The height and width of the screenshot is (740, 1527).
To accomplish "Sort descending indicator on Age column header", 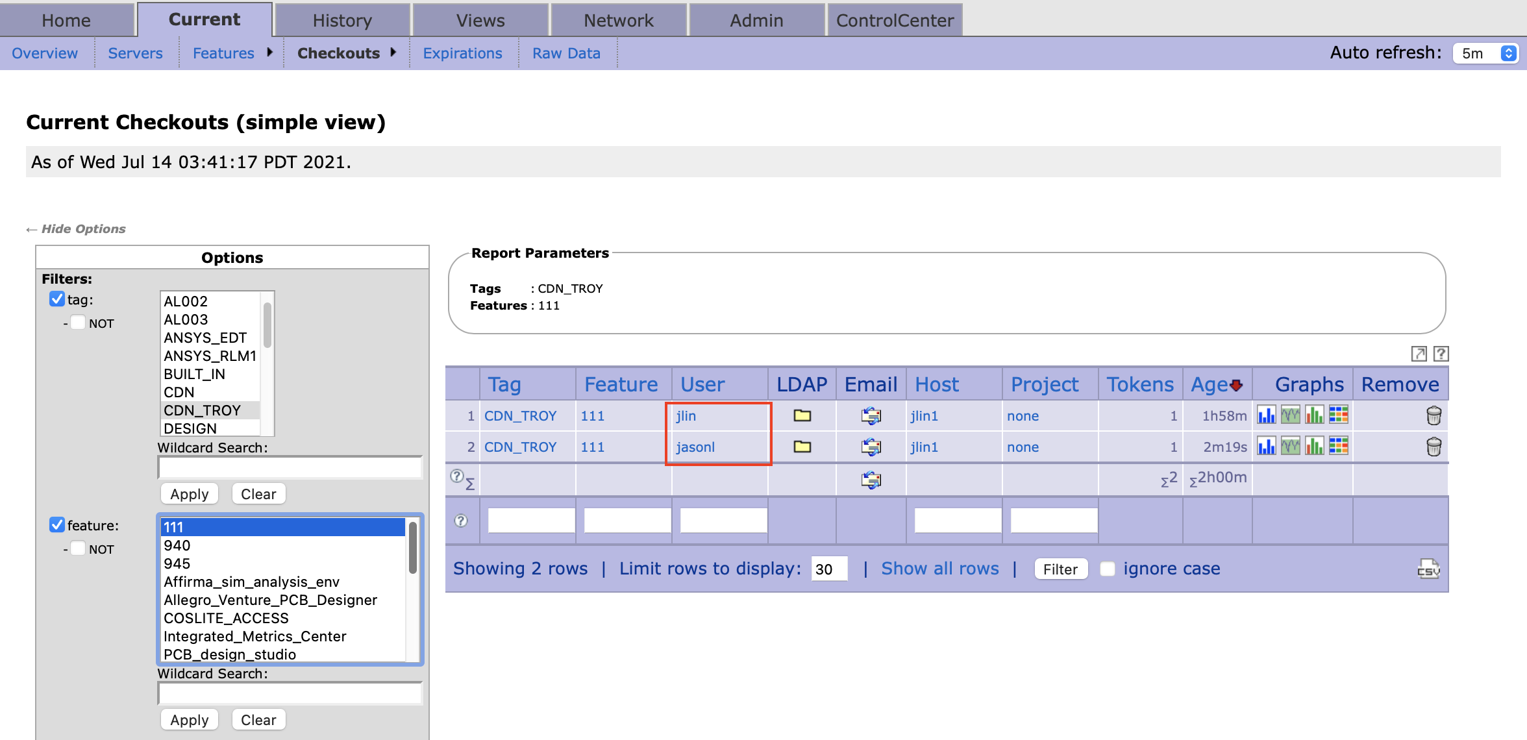I will pos(1235,384).
